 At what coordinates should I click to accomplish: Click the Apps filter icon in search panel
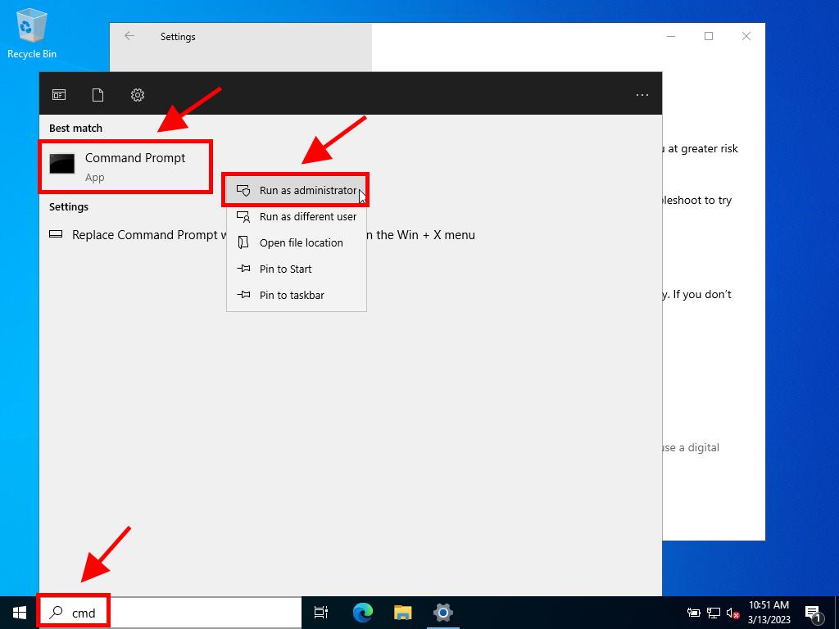[x=59, y=95]
